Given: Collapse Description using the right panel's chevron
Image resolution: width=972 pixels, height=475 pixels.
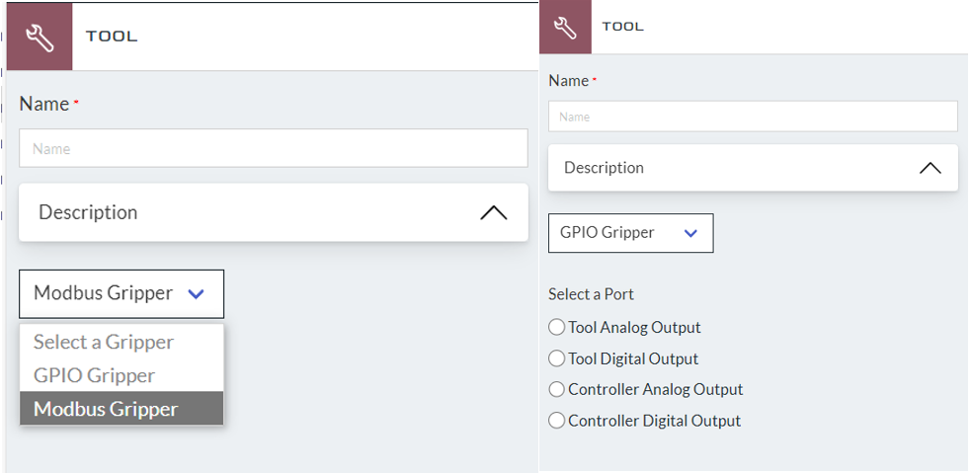Looking at the screenshot, I should click(930, 168).
